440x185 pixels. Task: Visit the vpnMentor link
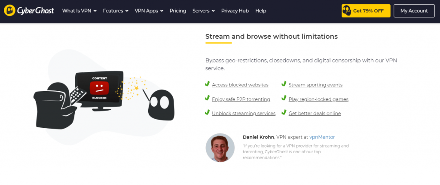tap(322, 137)
